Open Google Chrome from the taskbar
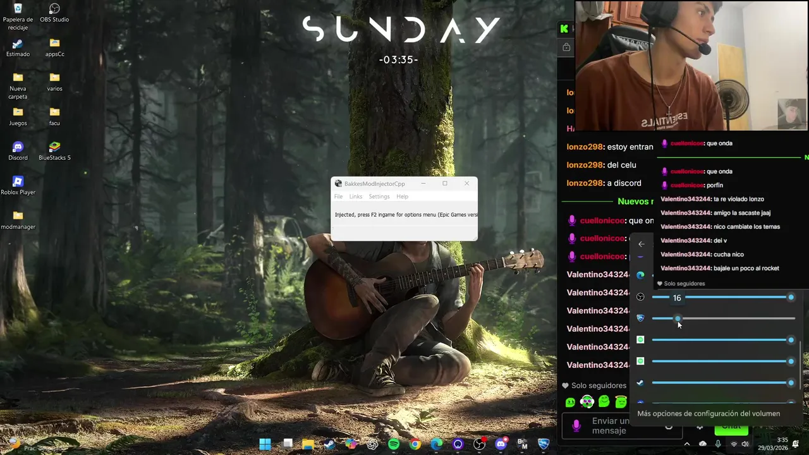This screenshot has height=455, width=809. click(x=415, y=444)
